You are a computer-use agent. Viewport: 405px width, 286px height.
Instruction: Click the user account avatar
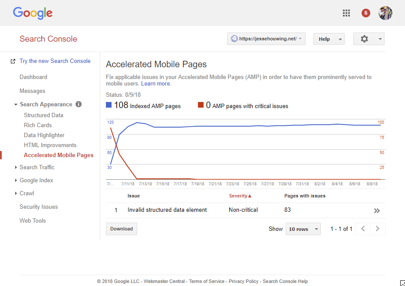pos(385,13)
